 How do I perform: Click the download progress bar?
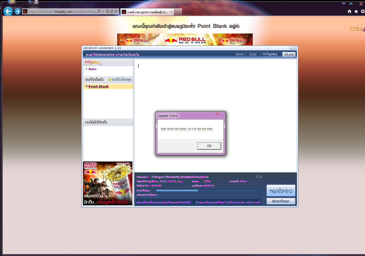click(x=209, y=191)
